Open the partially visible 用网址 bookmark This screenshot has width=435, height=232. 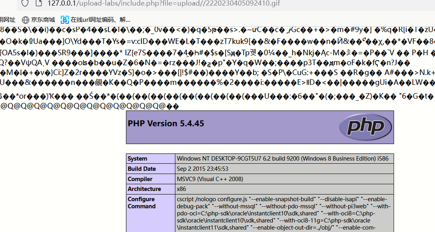pyautogui.click(x=7, y=20)
